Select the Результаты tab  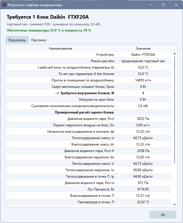point(17,40)
